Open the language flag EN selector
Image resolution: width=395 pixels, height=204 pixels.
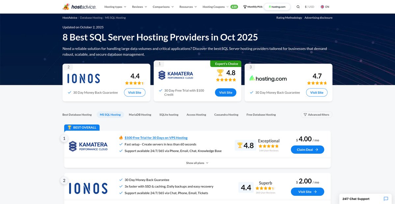coord(325,7)
